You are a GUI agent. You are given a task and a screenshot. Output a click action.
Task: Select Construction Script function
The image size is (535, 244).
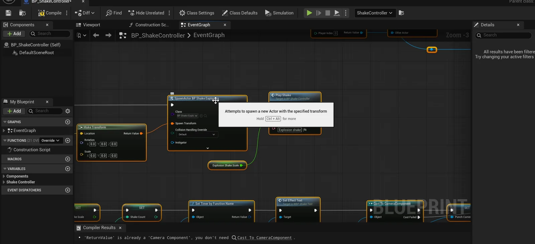tap(32, 150)
